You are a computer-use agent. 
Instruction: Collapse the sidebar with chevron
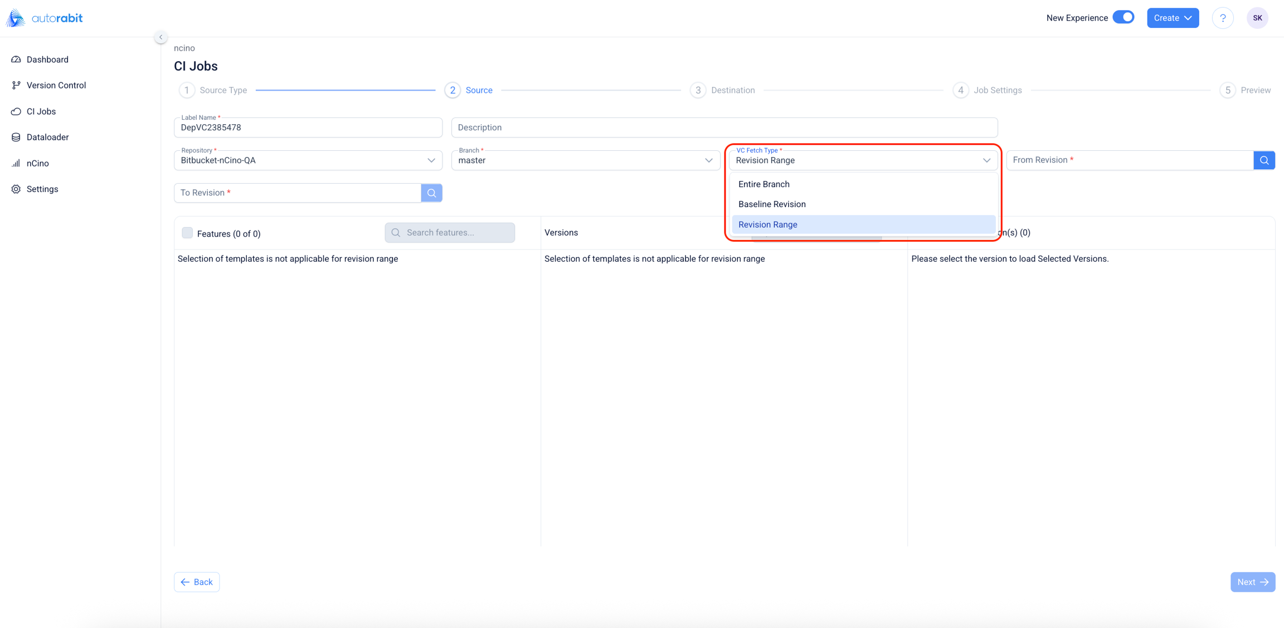tap(160, 37)
